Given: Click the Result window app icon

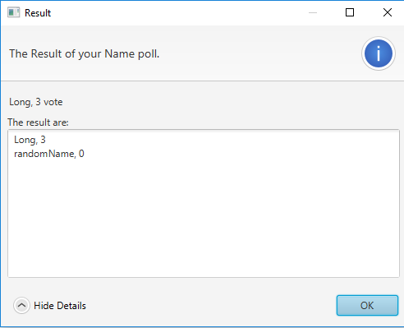Looking at the screenshot, I should 13,12.
